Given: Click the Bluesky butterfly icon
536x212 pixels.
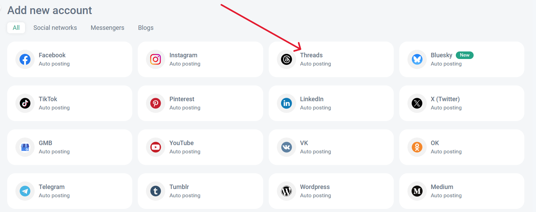Looking at the screenshot, I should tap(417, 59).
